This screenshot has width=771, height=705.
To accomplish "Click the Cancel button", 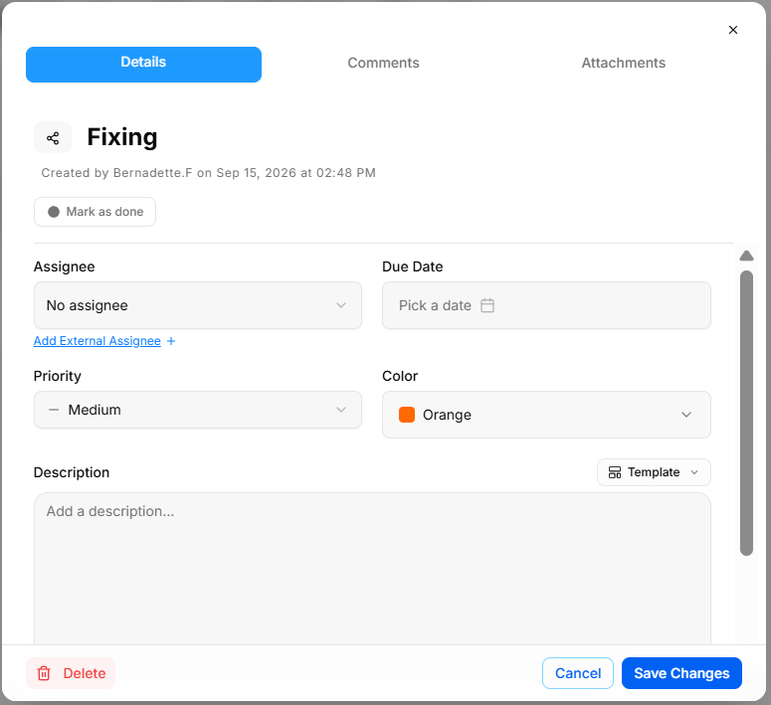I will click(x=578, y=673).
